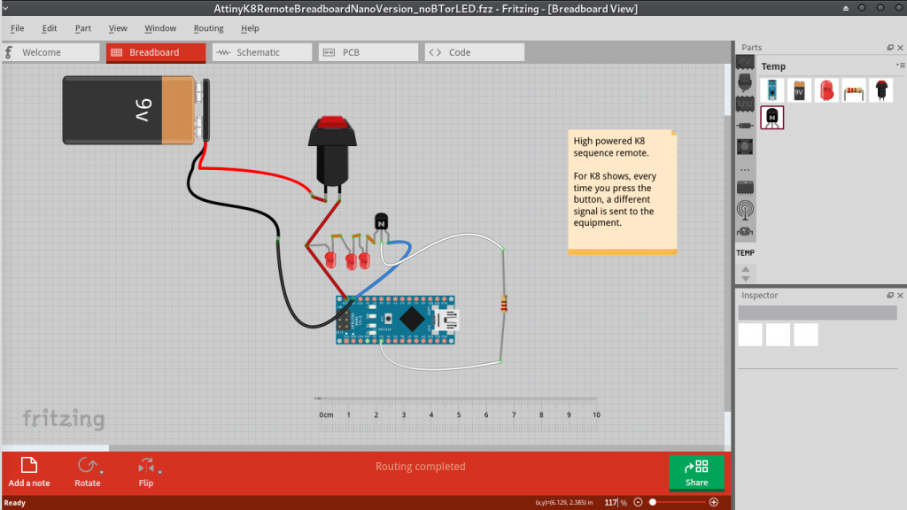Open the diode-symbol parts bin

pos(745,126)
